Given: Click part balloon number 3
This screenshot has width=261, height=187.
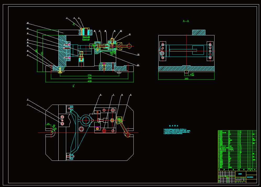Looking at the screenshot, I should point(67,18).
